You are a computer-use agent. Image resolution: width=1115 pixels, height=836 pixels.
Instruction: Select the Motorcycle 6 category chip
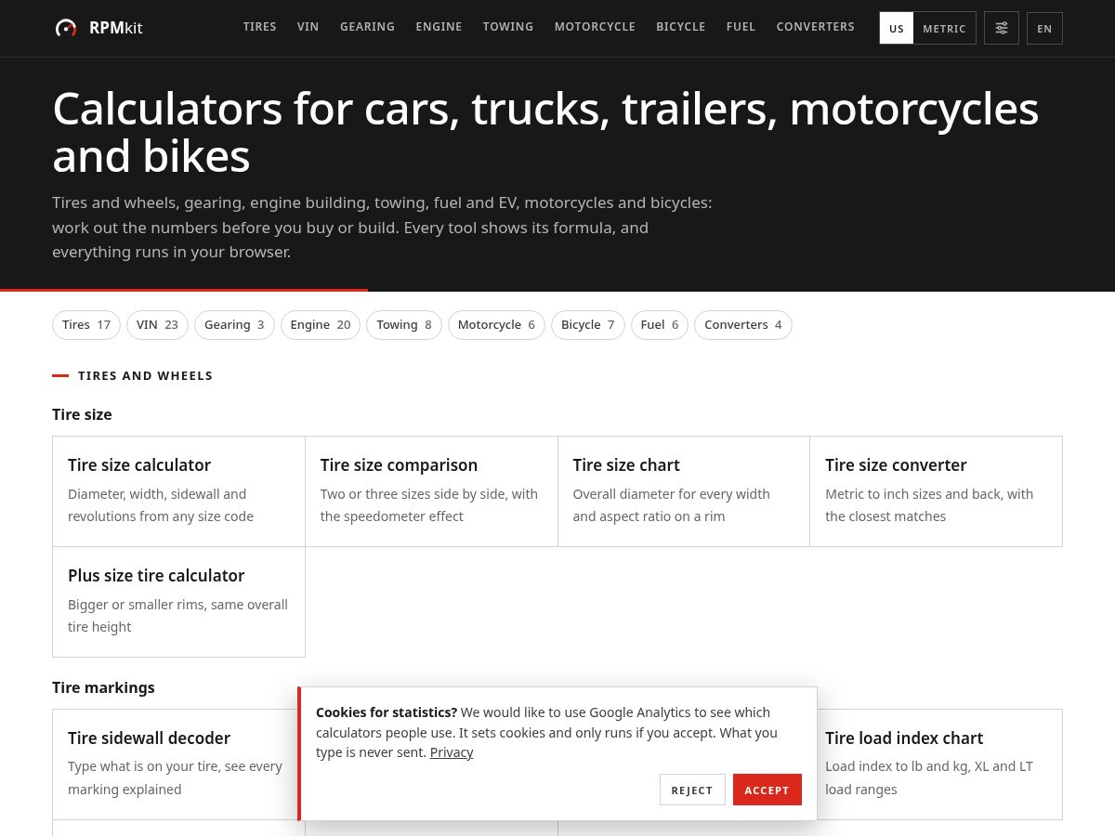point(496,325)
